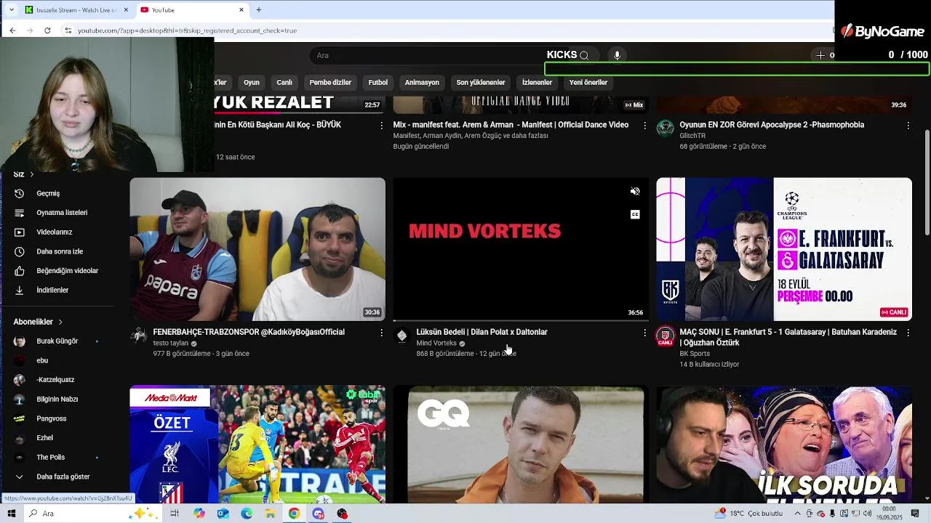This screenshot has width=931, height=523.
Task: Click the search magnifier button
Action: click(583, 55)
